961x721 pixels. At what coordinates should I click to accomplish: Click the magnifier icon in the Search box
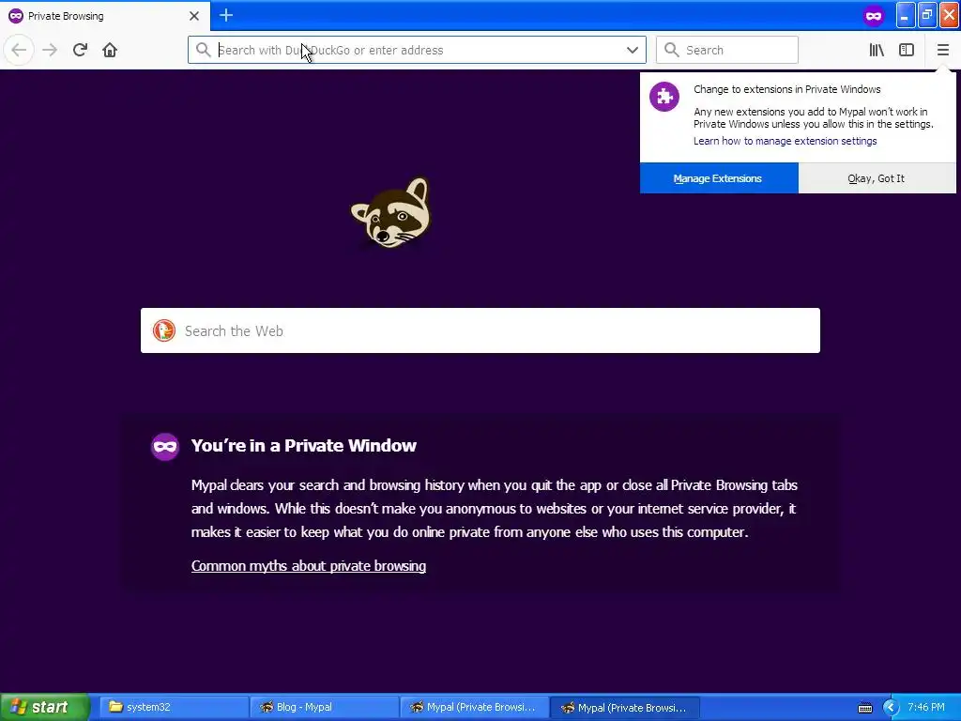(x=672, y=50)
